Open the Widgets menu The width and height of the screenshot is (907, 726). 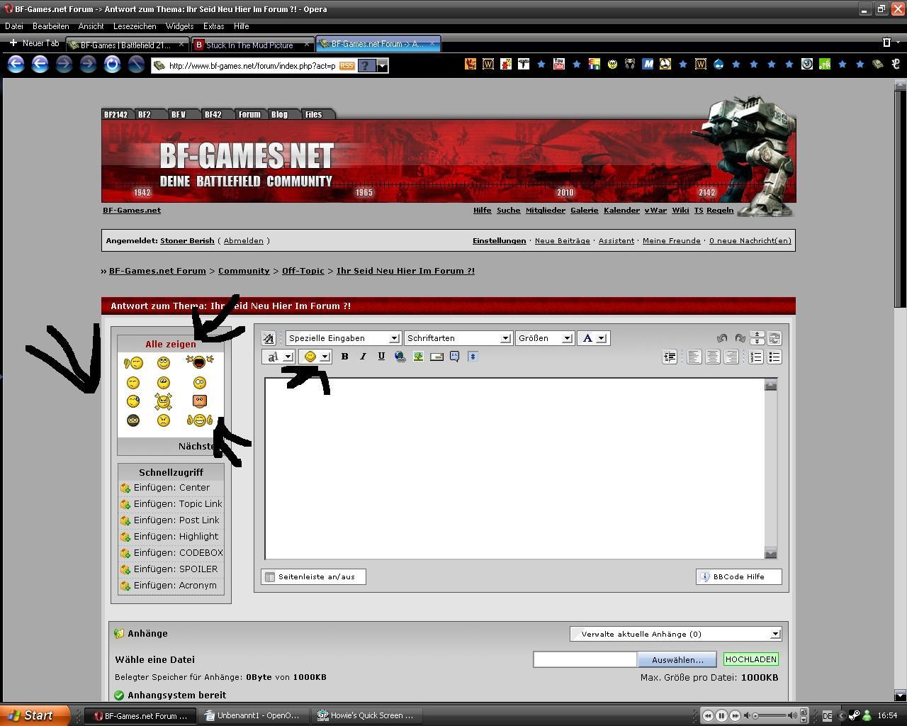[179, 26]
